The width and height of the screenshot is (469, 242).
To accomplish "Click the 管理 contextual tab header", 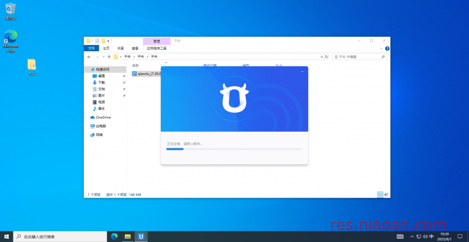I will 157,41.
